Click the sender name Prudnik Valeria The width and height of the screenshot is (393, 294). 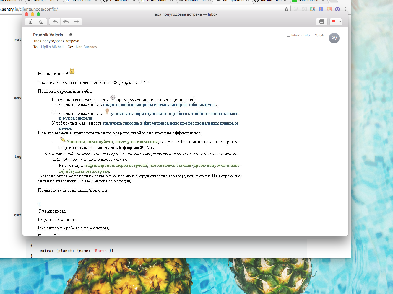[48, 35]
